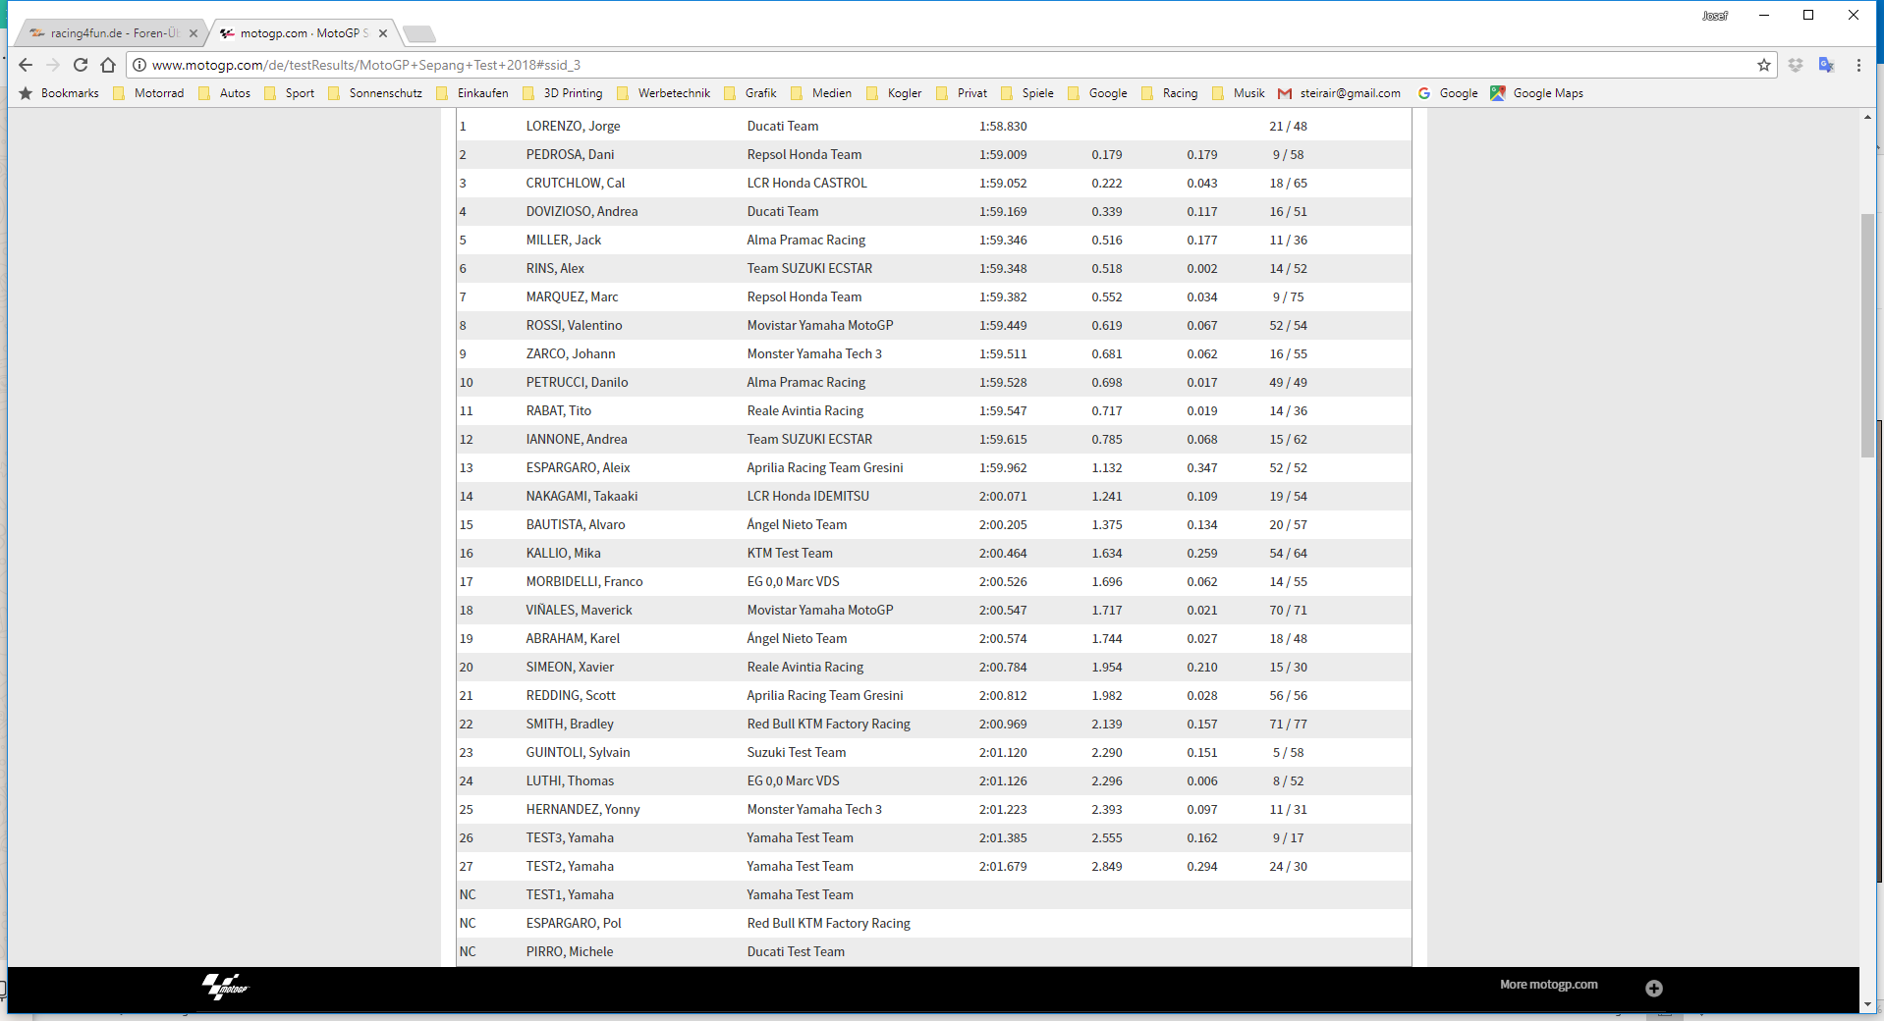Click the browser back arrow
The image size is (1884, 1021).
click(x=26, y=65)
